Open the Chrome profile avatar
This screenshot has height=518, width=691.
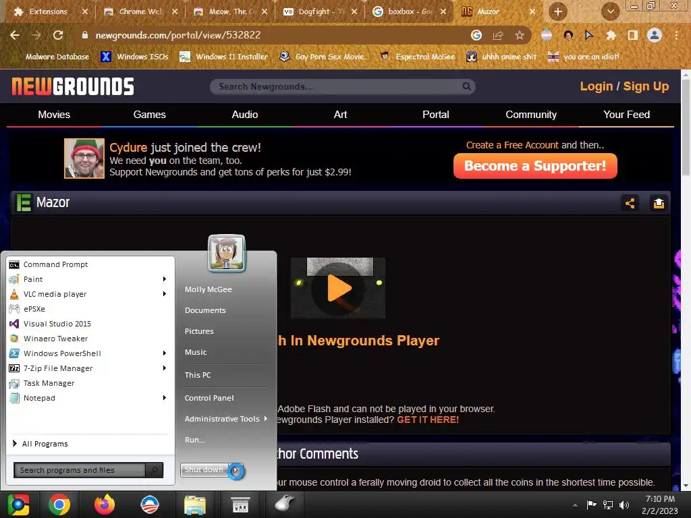coord(655,35)
